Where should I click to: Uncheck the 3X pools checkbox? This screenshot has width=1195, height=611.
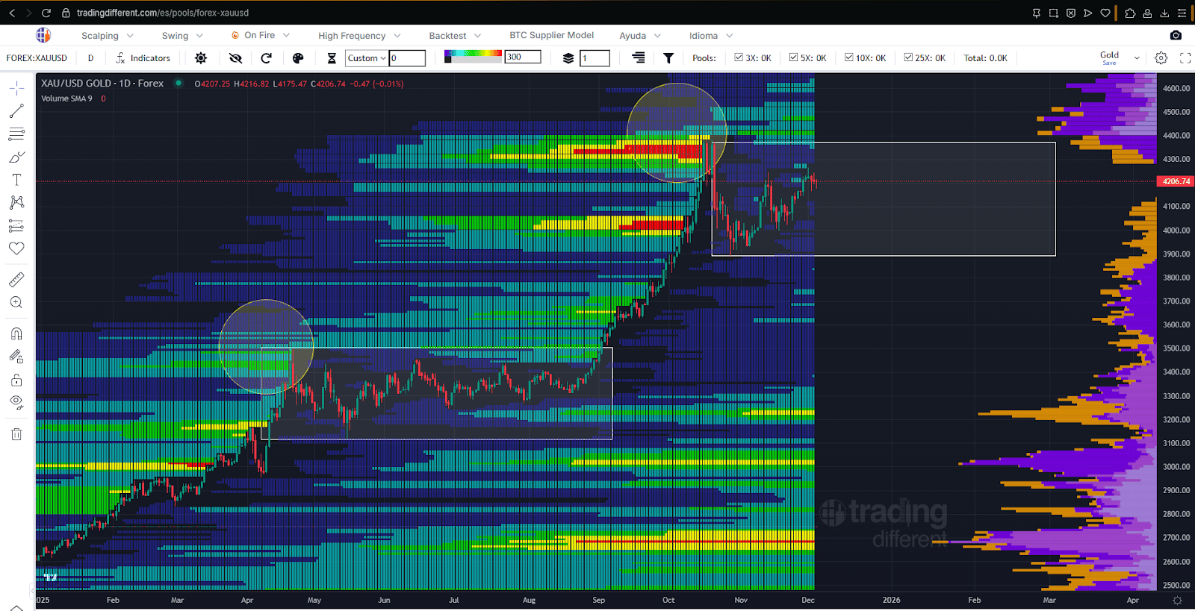tap(739, 57)
